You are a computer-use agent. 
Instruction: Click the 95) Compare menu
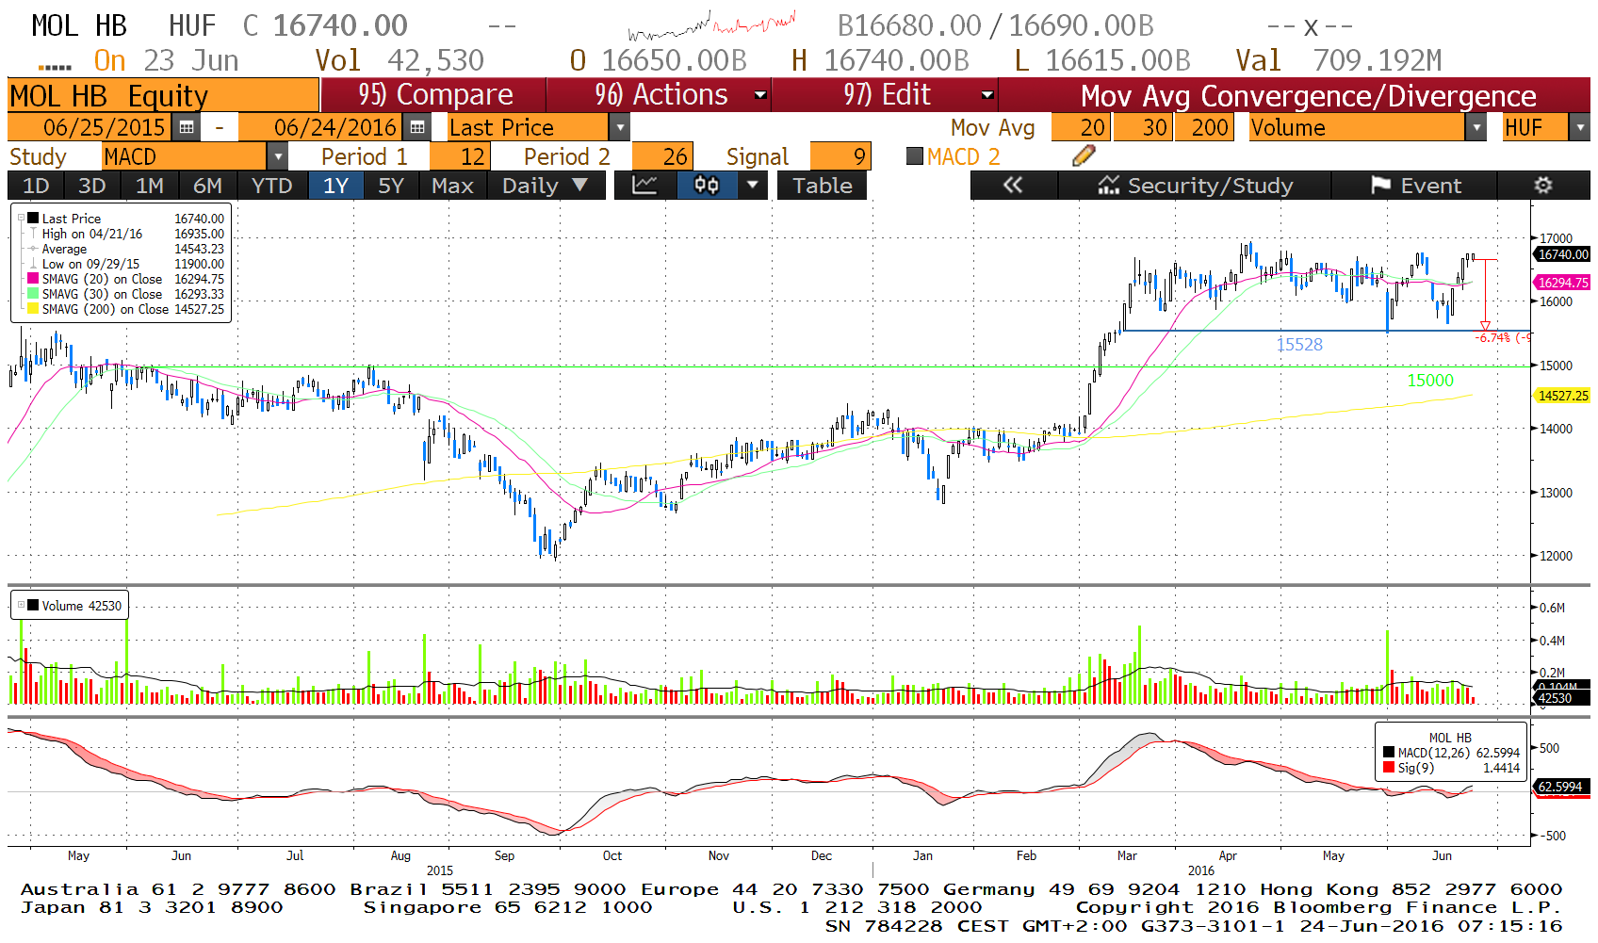[x=435, y=95]
